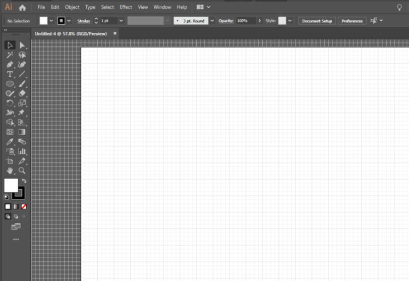Switch to Untitled-4 document tab

[71, 34]
